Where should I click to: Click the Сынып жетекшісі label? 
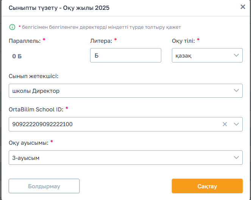33,76
